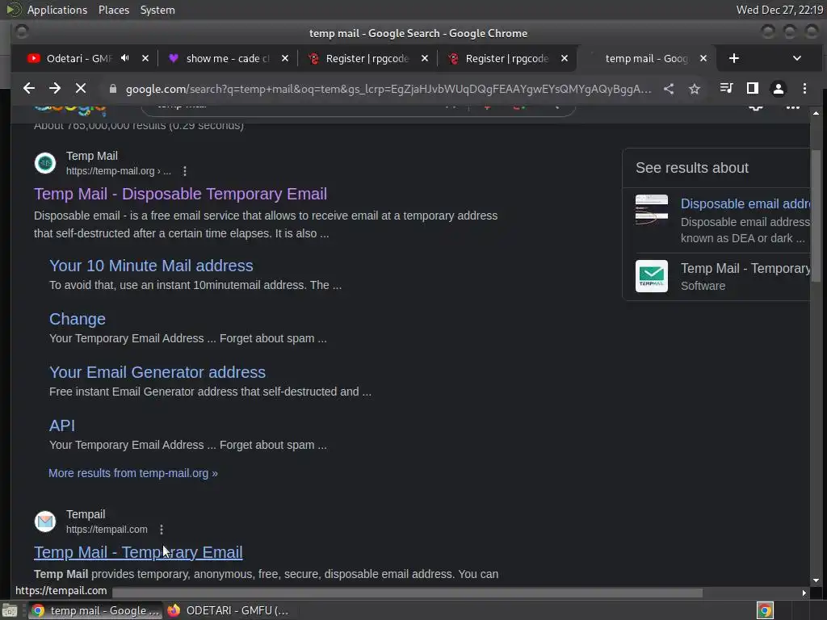Click the Temp Mail software logo thumbnail
Viewport: 827px width, 620px height.
point(652,276)
